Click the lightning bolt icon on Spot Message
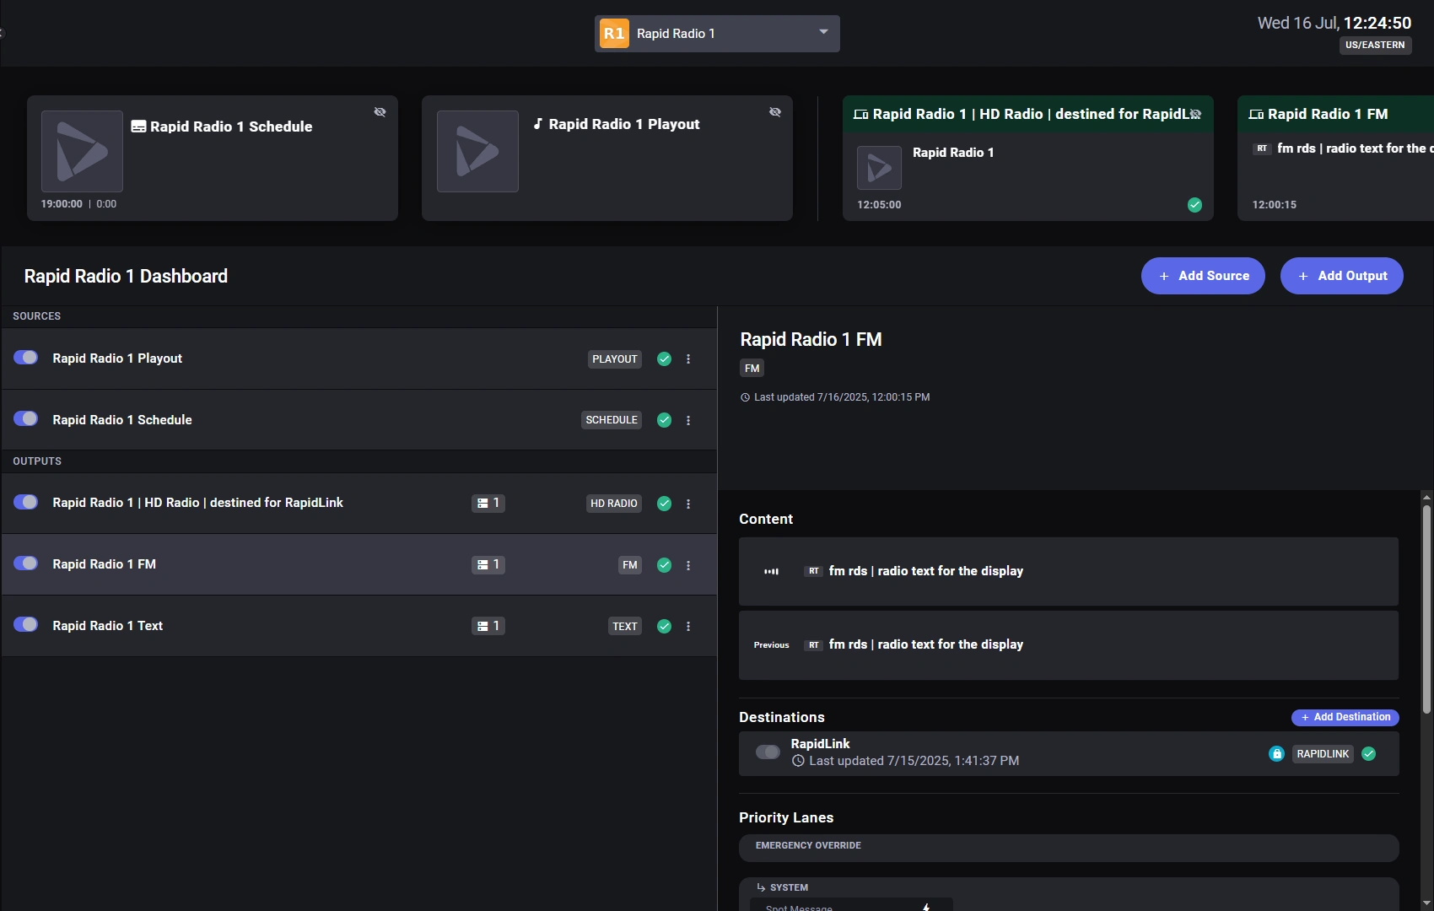Screen dimensions: 1434x911 [x=926, y=907]
